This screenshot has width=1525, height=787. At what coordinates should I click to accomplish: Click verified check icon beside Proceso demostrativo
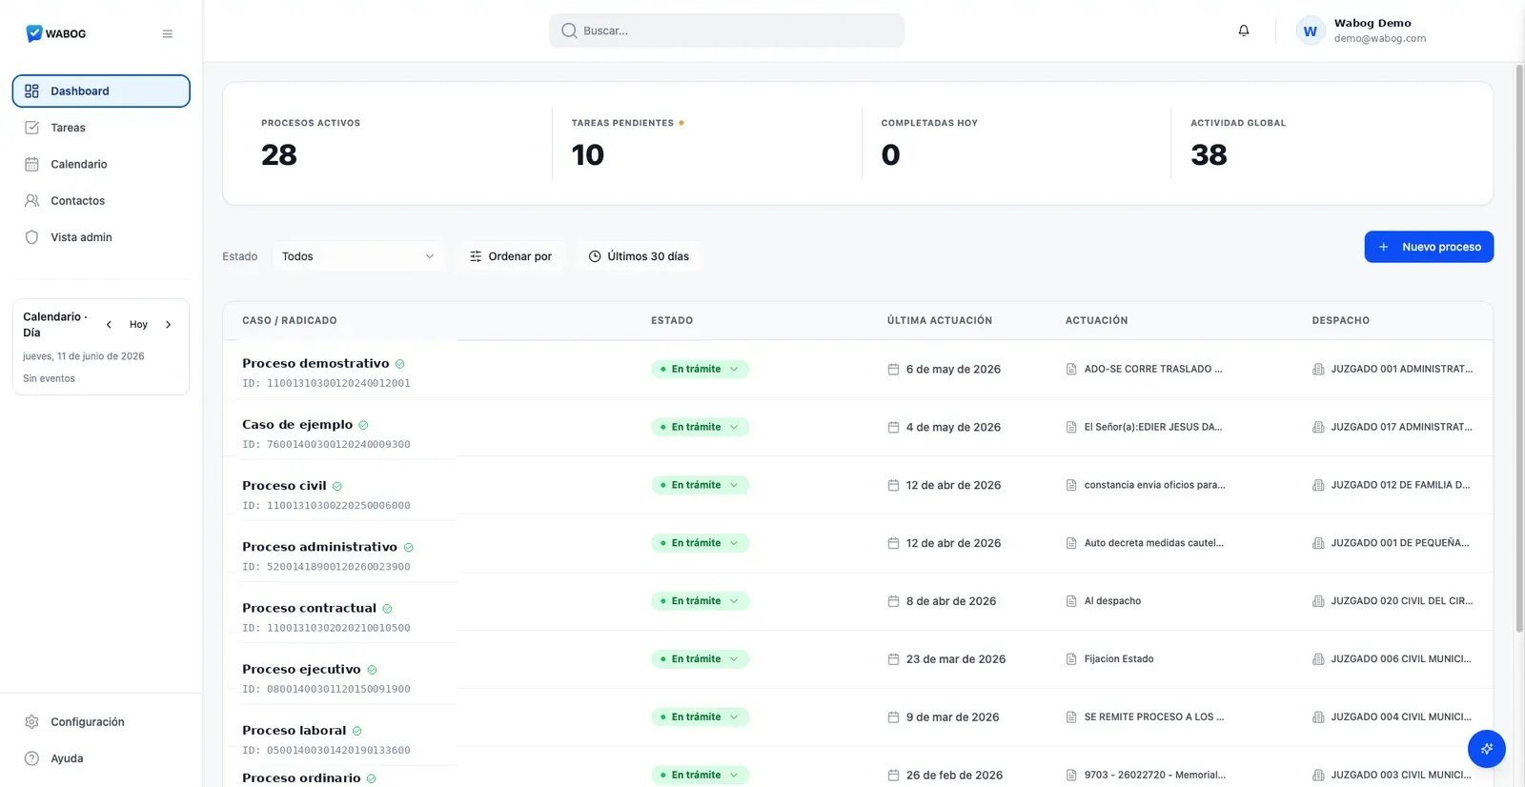pyautogui.click(x=400, y=364)
